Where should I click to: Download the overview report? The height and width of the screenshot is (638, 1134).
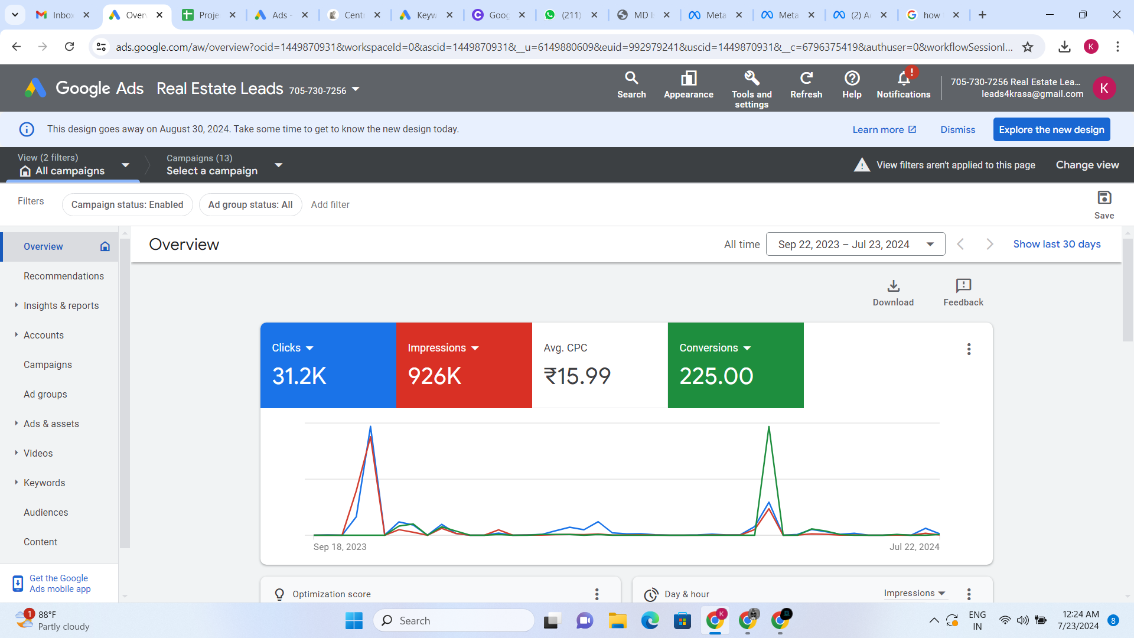point(893,293)
